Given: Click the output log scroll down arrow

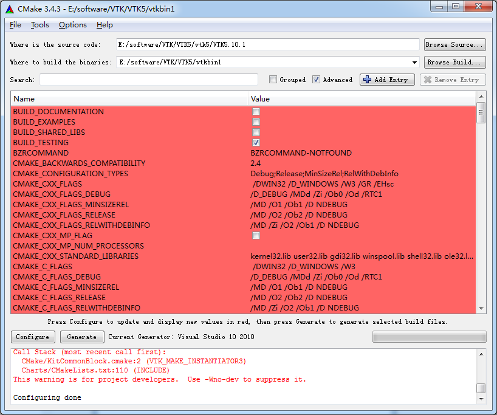Looking at the screenshot, I should point(481,399).
